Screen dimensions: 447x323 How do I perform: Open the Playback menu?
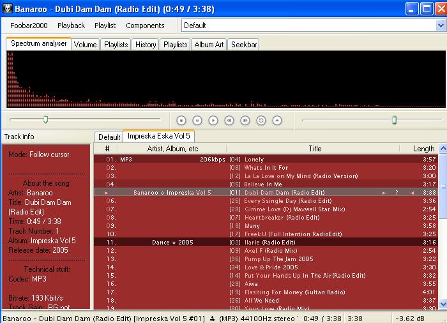(72, 26)
